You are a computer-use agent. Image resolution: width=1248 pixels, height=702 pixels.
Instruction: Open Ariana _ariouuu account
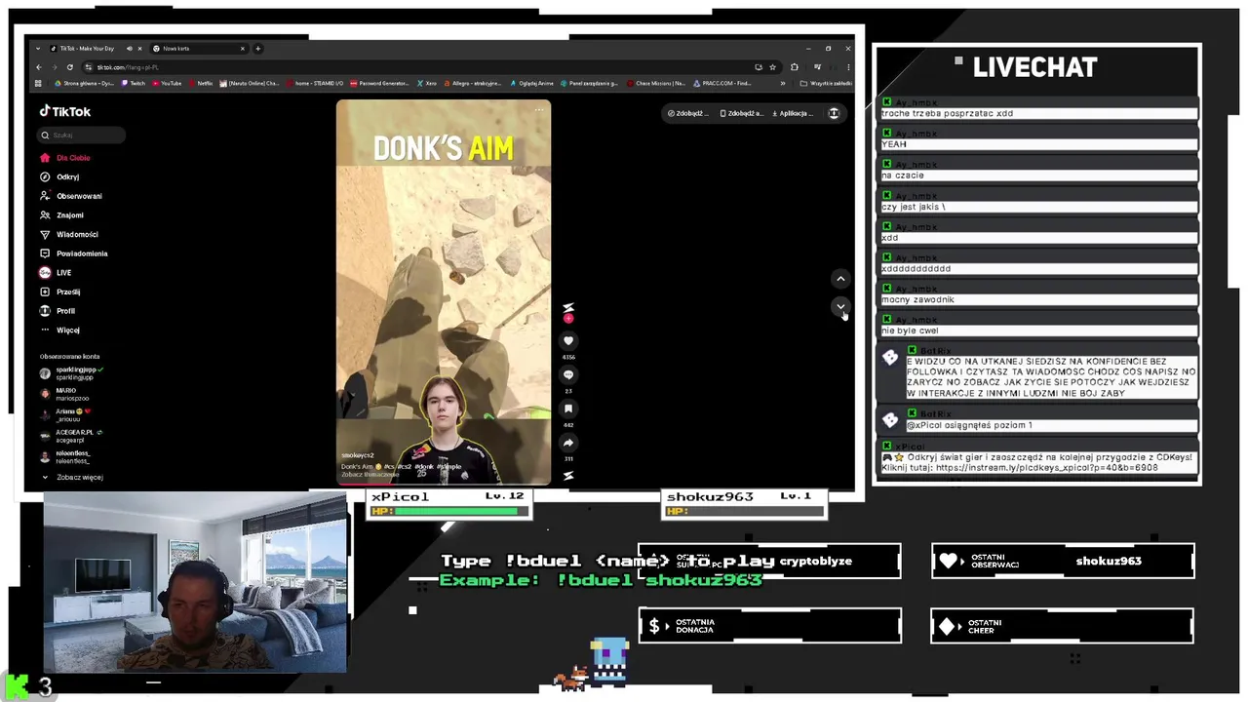pos(65,415)
